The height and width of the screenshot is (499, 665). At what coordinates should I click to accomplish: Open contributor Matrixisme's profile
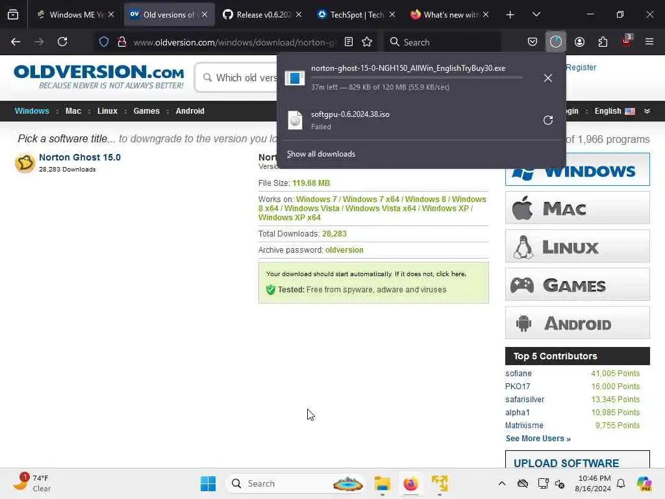pos(524,425)
